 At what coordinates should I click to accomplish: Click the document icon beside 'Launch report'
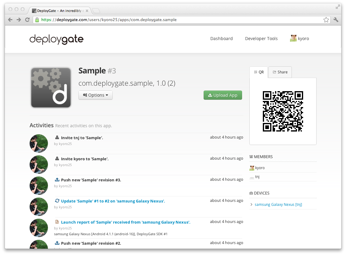point(57,222)
